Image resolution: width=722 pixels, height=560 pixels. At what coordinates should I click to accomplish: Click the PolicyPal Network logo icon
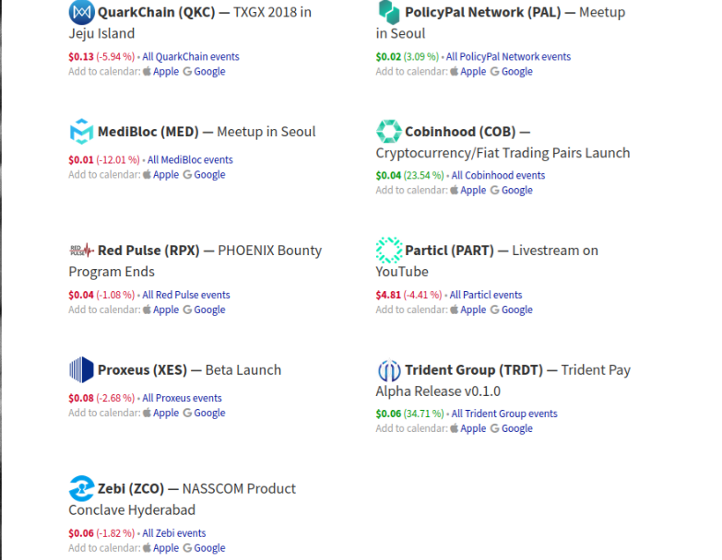[x=388, y=12]
